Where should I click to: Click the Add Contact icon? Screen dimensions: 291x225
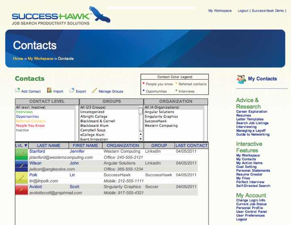[17, 90]
